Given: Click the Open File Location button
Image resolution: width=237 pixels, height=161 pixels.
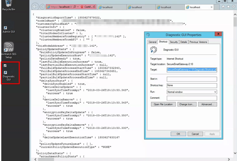Looking at the screenshot, I should coord(163,104).
